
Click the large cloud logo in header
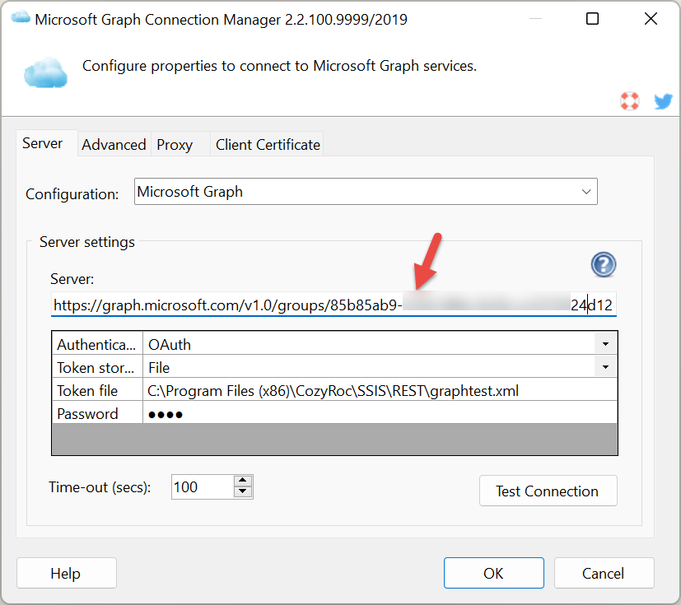coord(45,72)
